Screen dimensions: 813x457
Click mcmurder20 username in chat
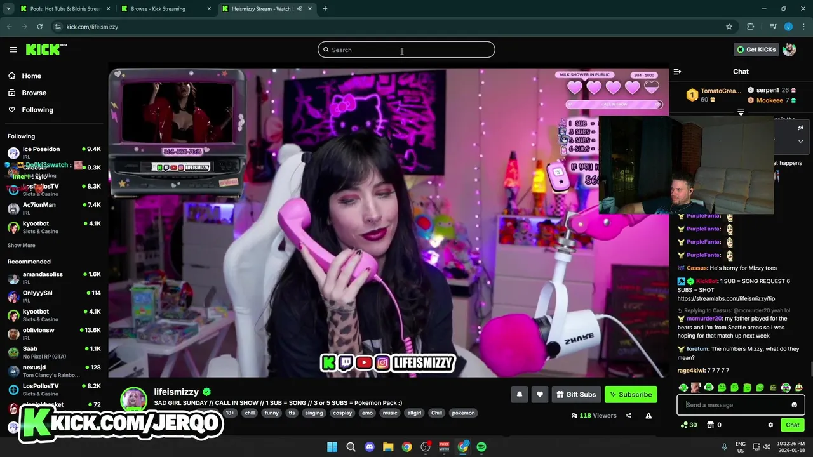click(x=704, y=319)
